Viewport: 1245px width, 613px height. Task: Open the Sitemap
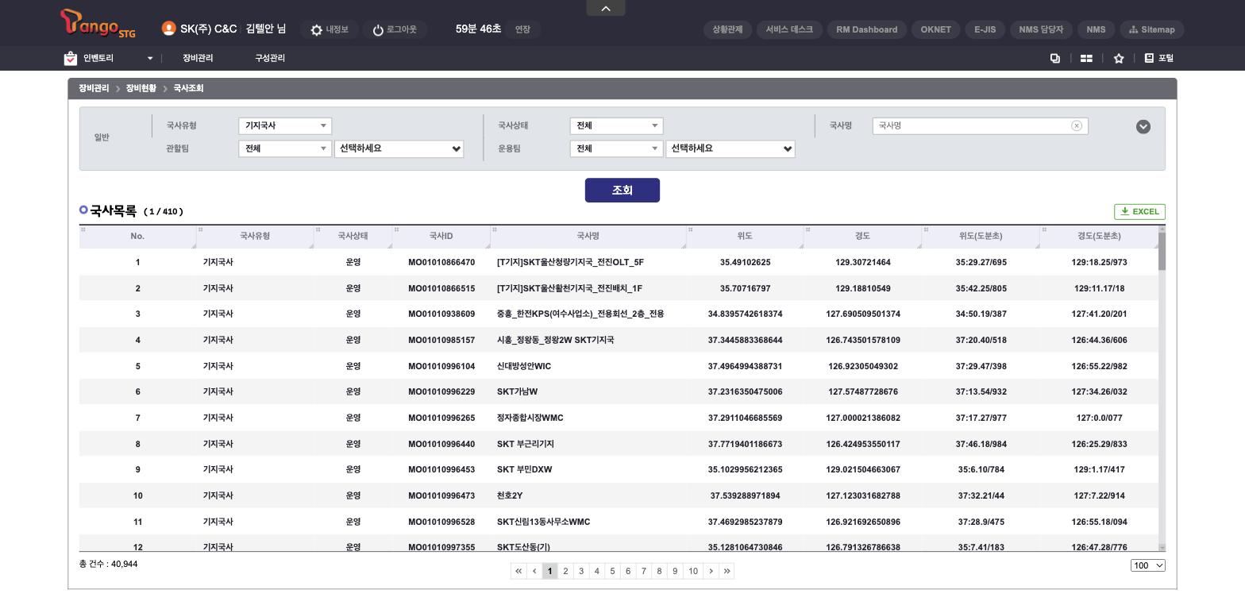(x=1152, y=29)
